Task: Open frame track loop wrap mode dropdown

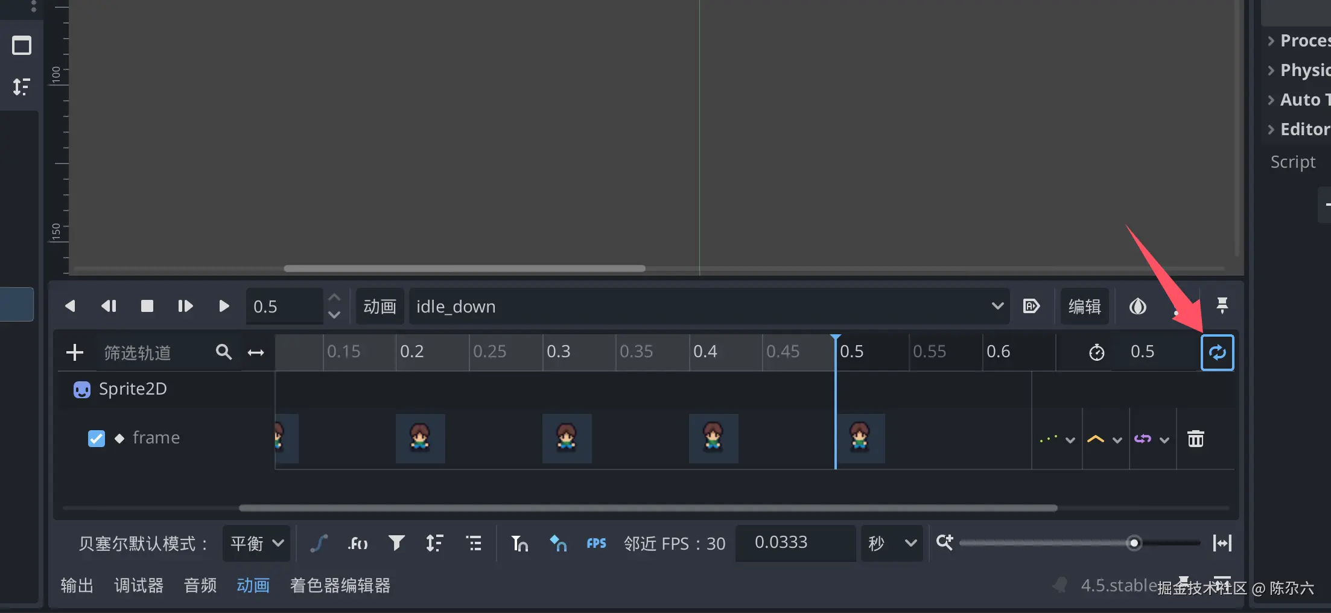Action: [x=1151, y=439]
